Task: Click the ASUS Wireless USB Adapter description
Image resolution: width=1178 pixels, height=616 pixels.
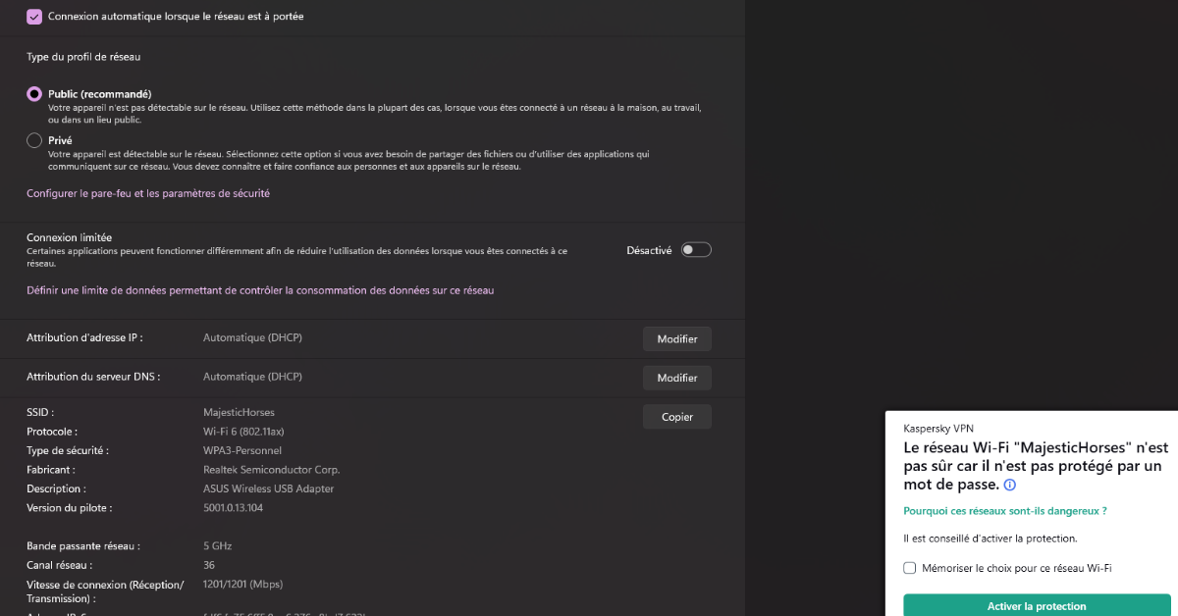Action: pyautogui.click(x=268, y=488)
